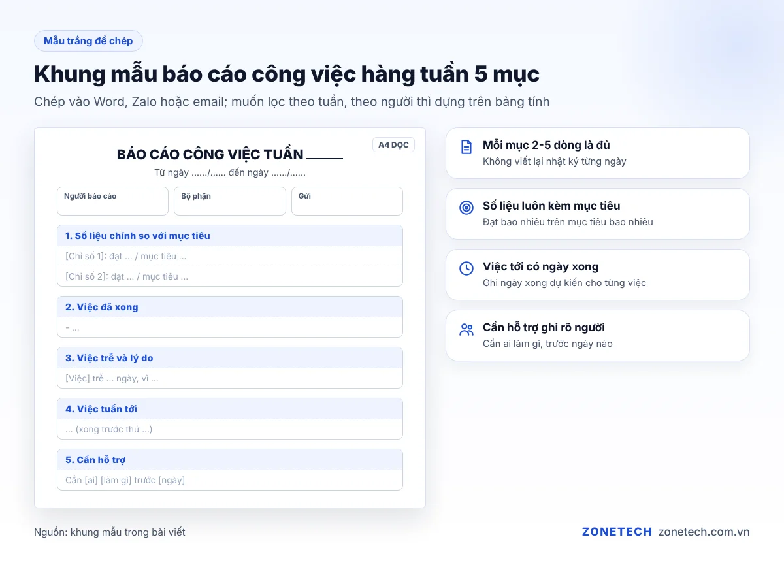Click the text "Ghi ngày xong dự kiến cho từng việc"
Viewport: 784px width, 565px height.
(x=564, y=283)
